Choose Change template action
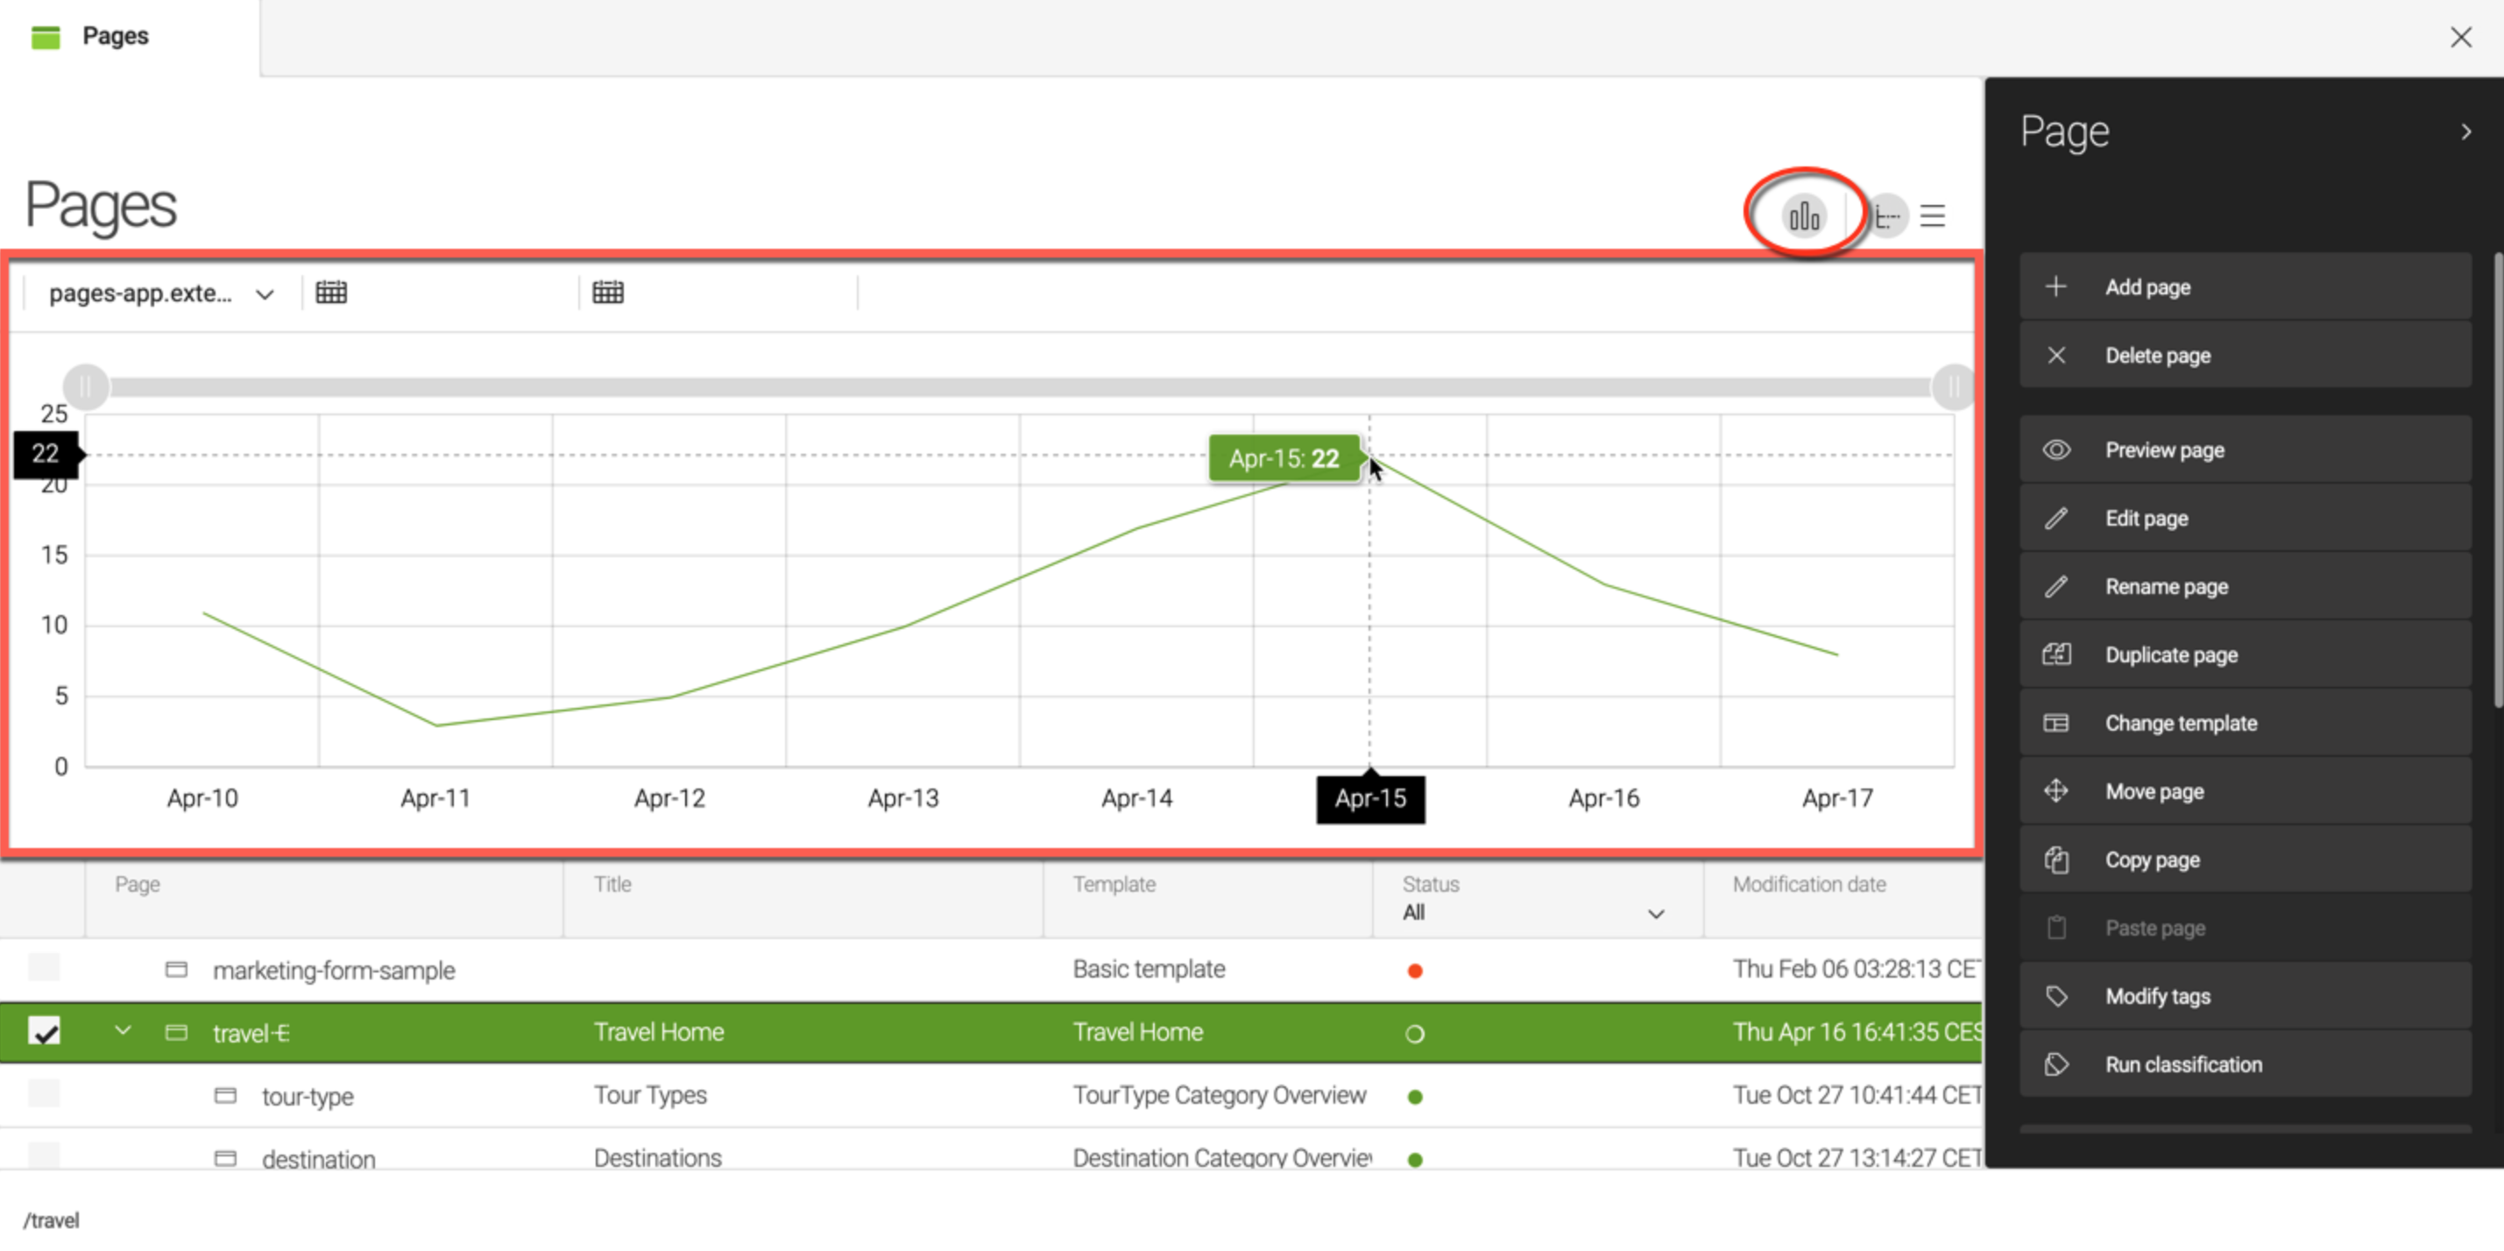Viewport: 2504px width, 1251px height. pos(2245,722)
